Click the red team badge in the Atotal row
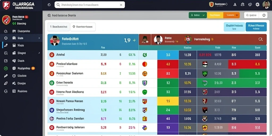 52,55
